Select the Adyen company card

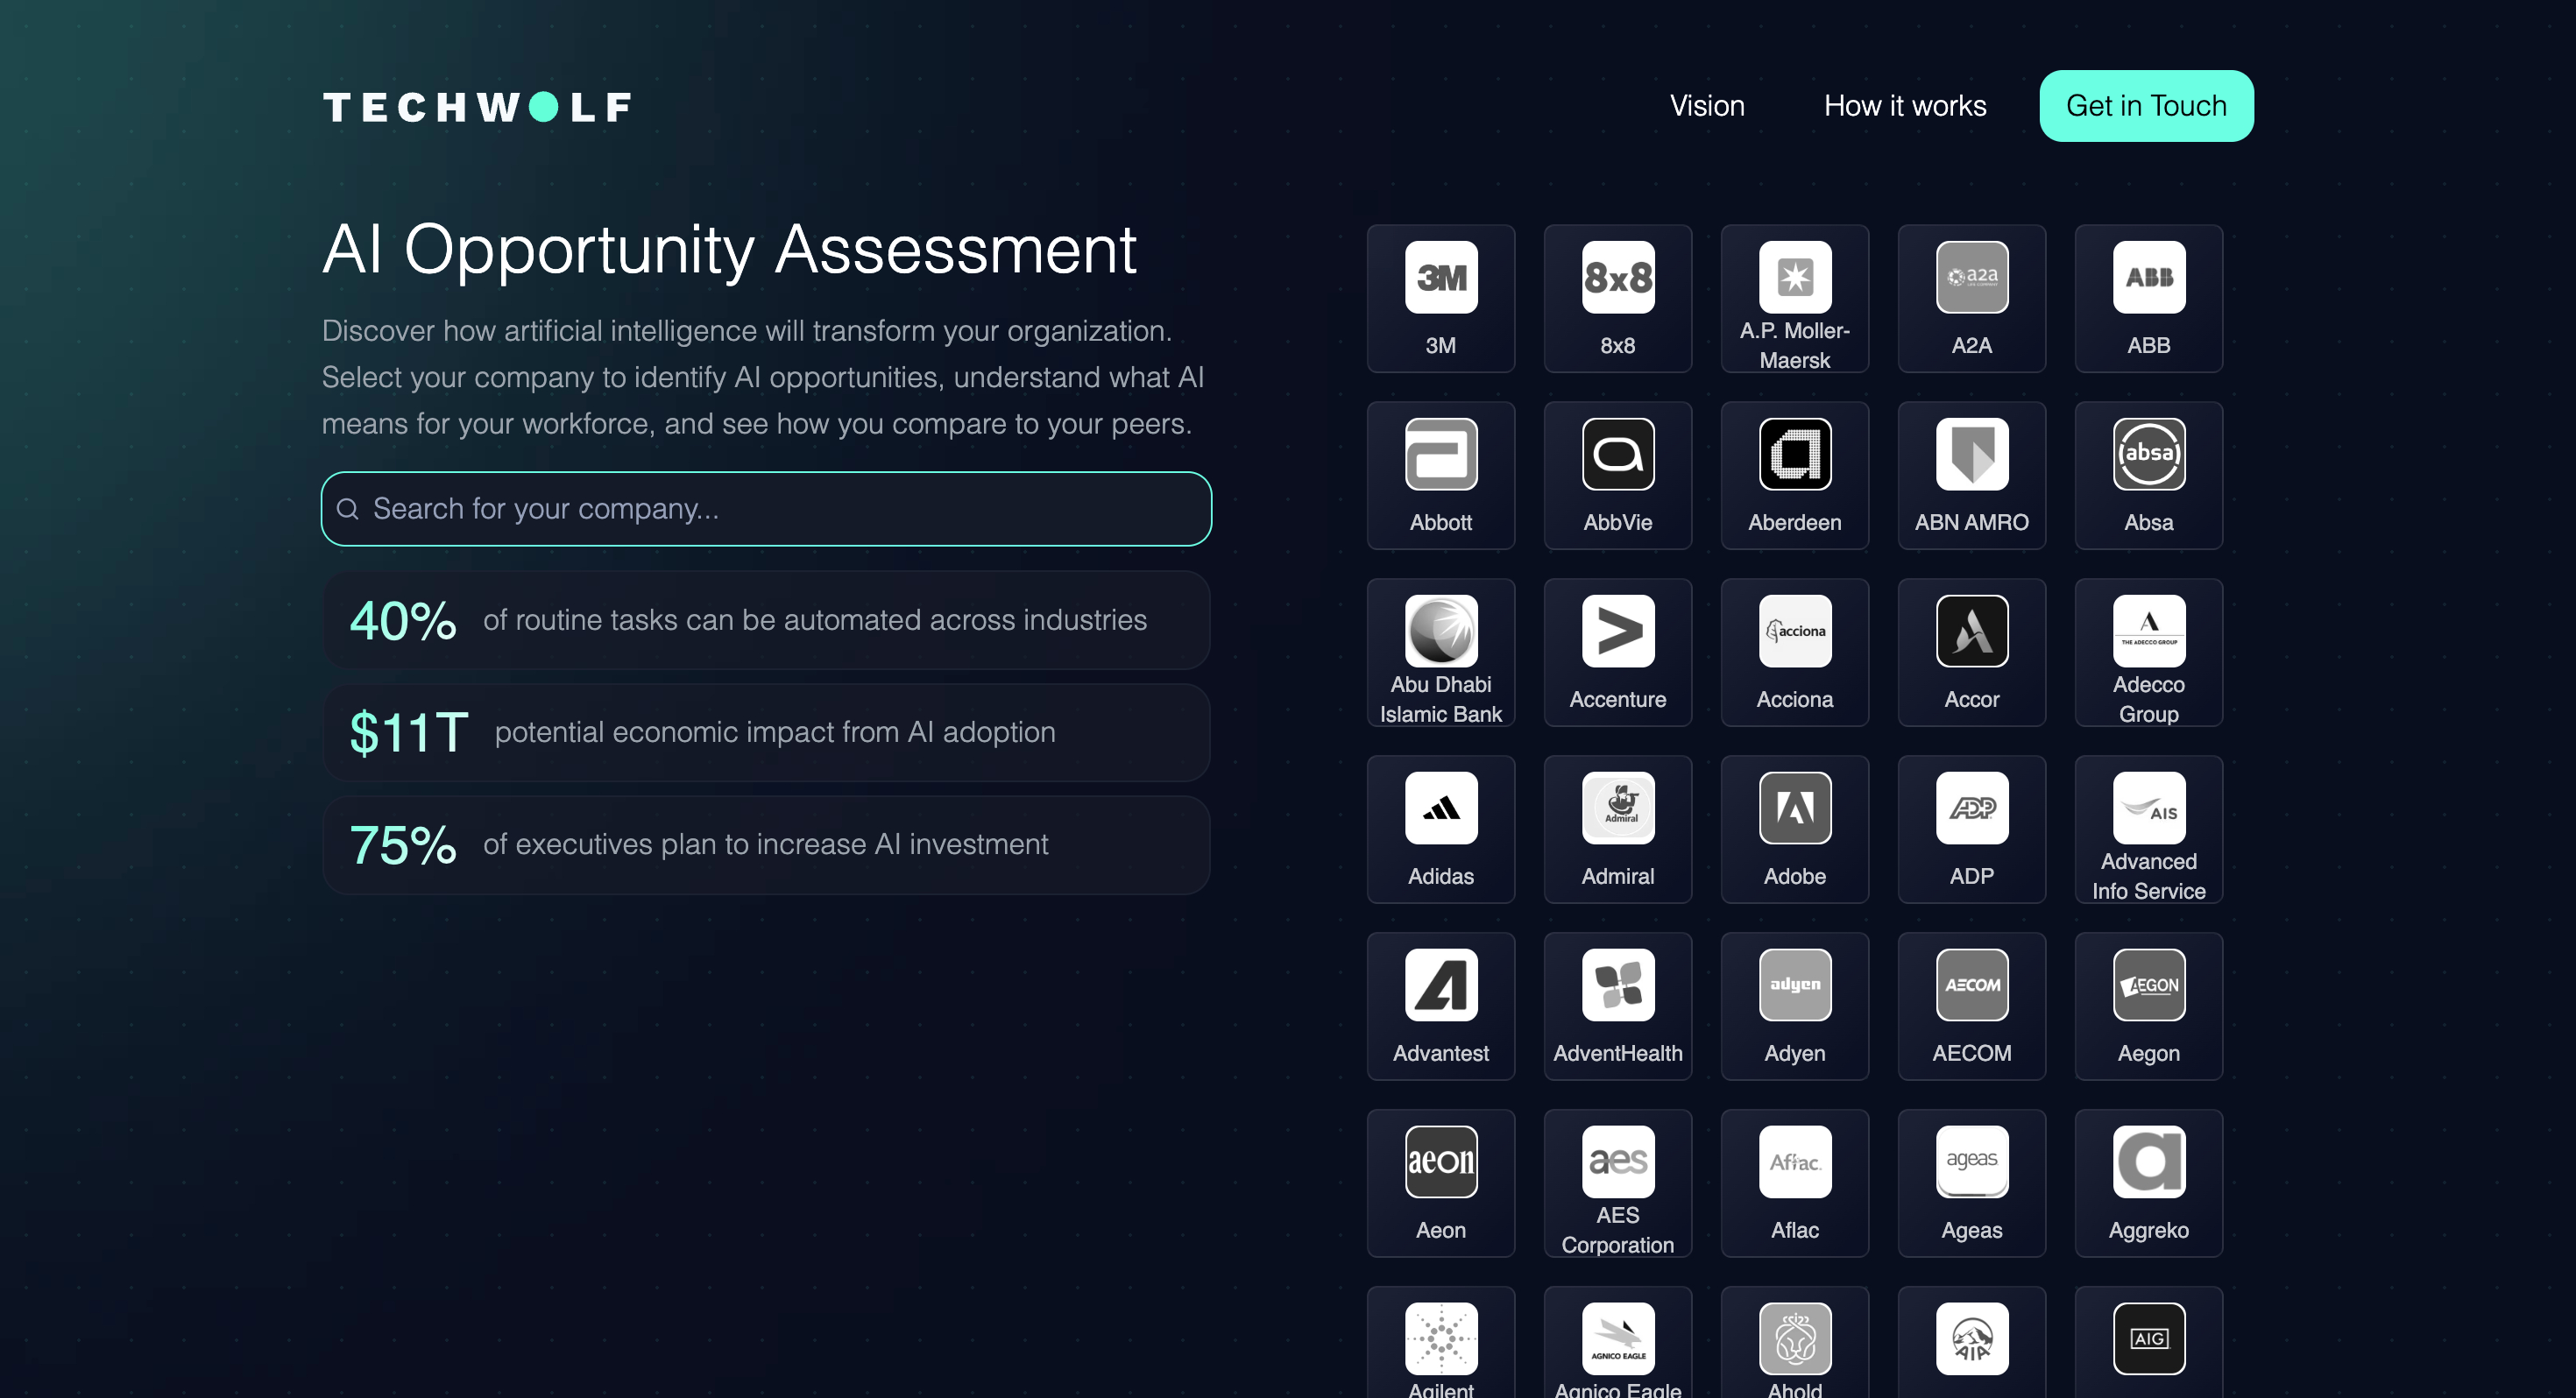click(1794, 1006)
